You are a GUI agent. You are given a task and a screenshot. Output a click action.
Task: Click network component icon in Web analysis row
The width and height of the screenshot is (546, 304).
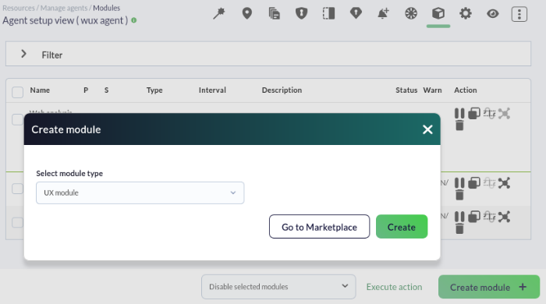(504, 113)
